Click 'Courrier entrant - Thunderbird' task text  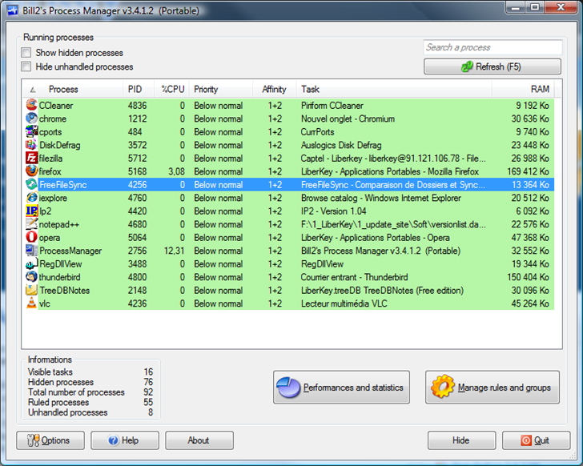pyautogui.click(x=354, y=277)
